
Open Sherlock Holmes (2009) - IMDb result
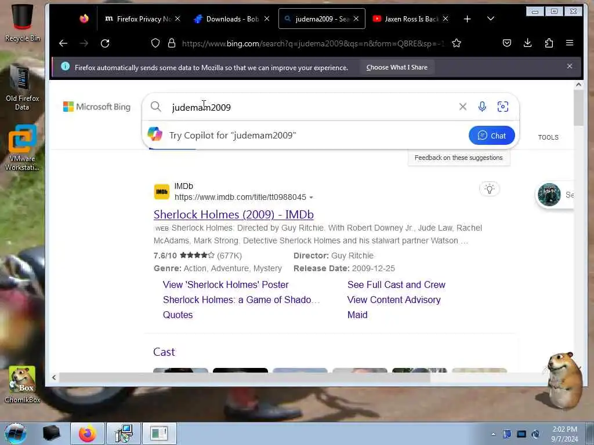pos(233,214)
